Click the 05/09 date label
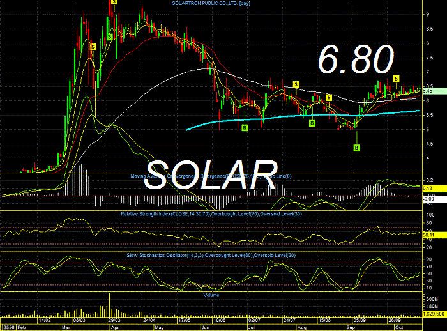447x331 pixels. click(x=360, y=320)
